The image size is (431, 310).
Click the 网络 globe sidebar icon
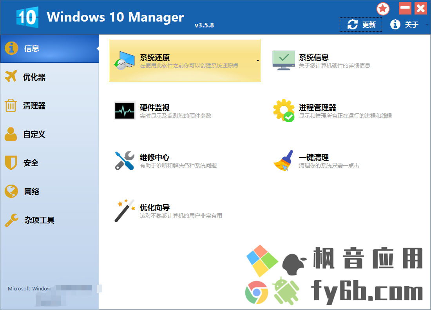tap(11, 191)
